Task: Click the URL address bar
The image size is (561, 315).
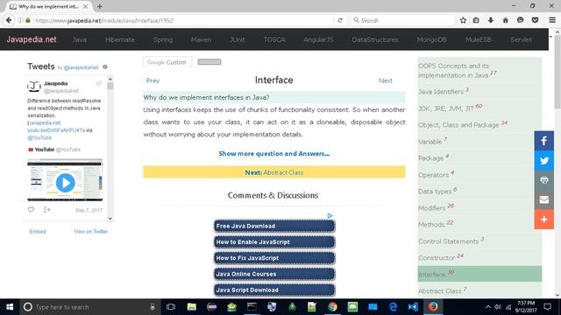Action: (x=182, y=20)
